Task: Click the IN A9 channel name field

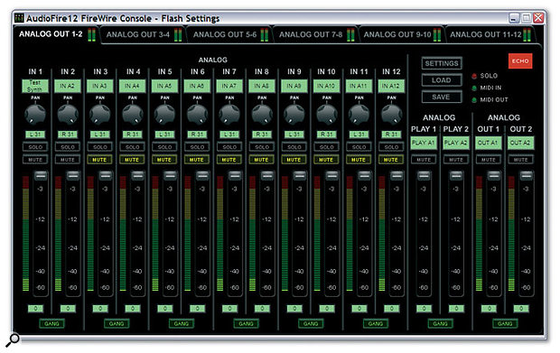Action: (x=294, y=86)
